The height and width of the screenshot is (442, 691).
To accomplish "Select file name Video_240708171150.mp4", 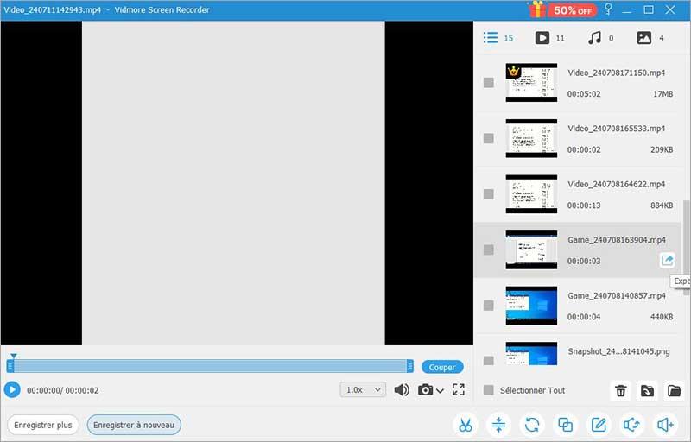I will [x=616, y=73].
